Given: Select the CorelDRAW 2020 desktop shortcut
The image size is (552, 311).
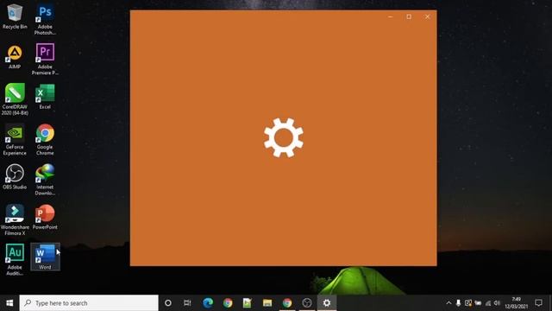Looking at the screenshot, I should point(15,99).
